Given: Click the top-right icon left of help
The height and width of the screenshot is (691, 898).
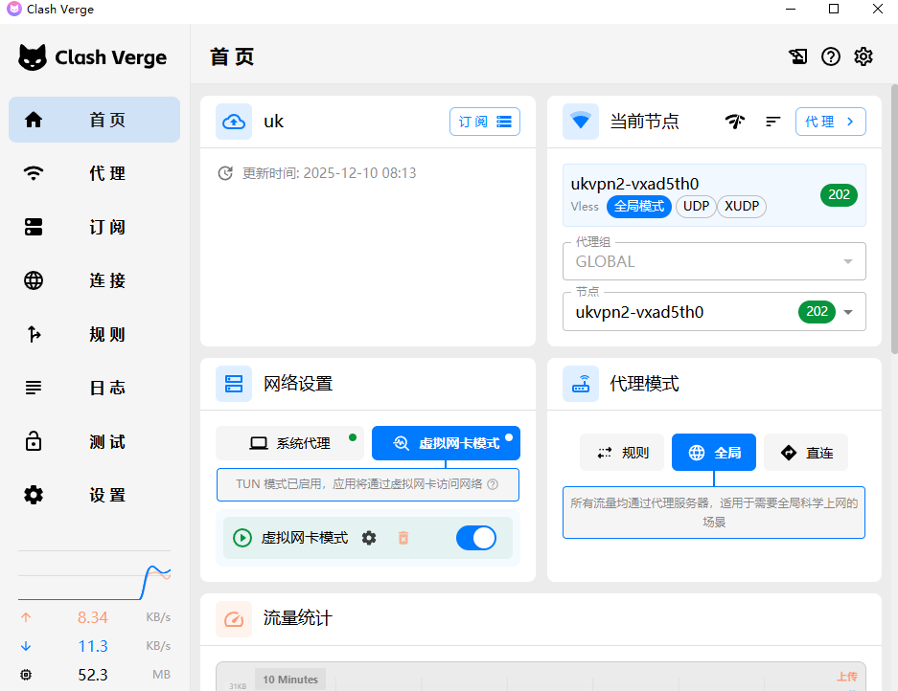Looking at the screenshot, I should tap(798, 56).
